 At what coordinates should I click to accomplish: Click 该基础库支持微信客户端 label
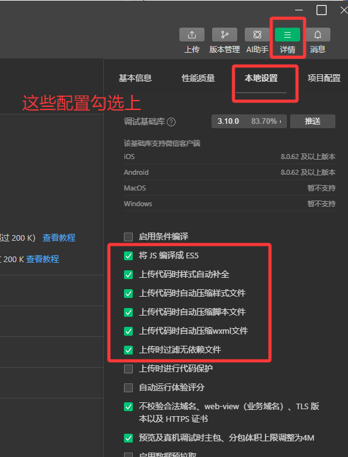point(162,143)
